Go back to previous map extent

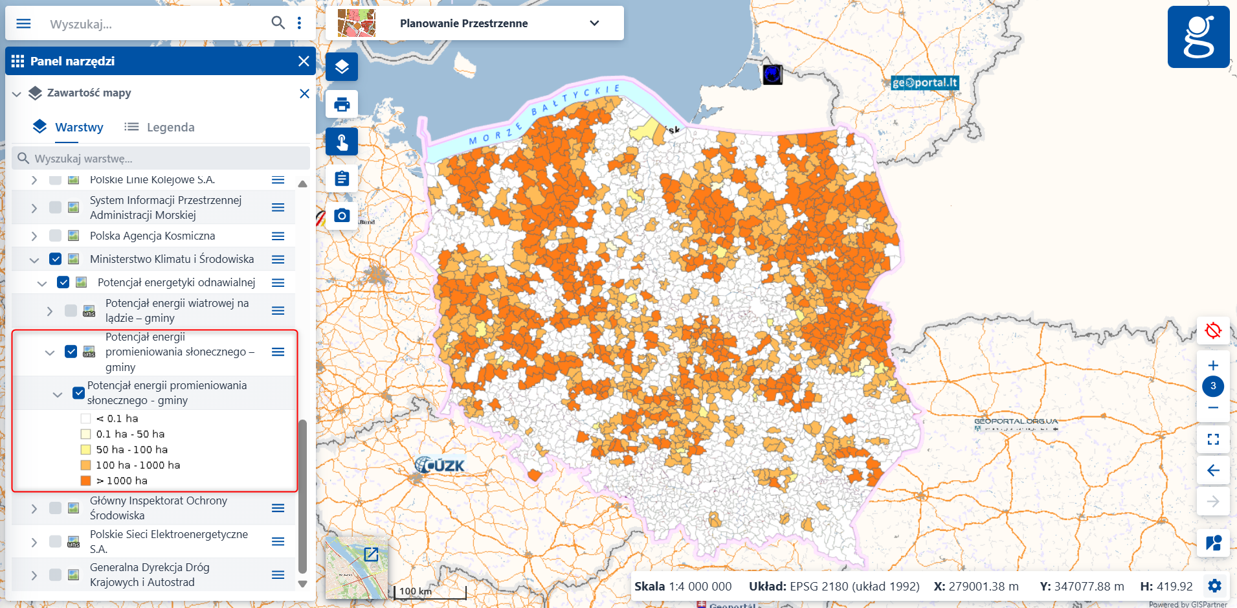click(1213, 470)
